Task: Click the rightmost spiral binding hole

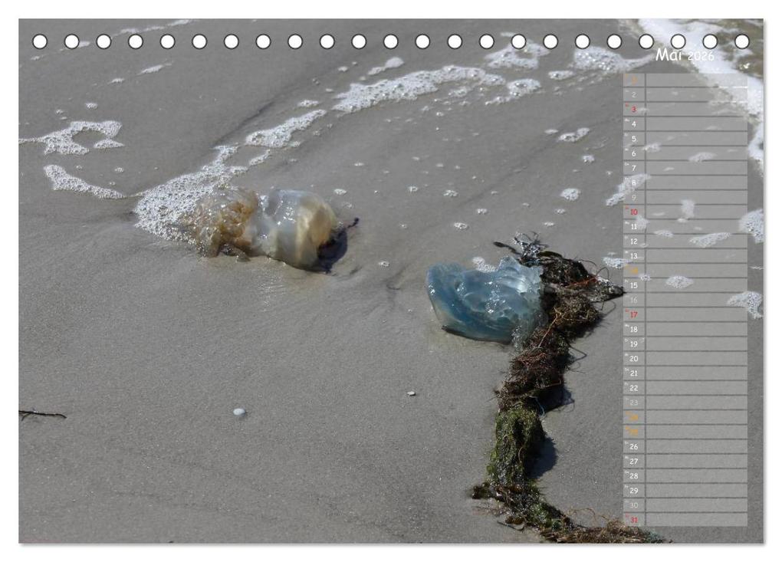Action: (741, 41)
